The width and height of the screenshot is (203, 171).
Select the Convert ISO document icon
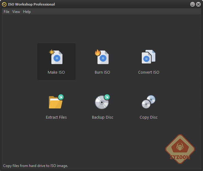[x=149, y=57]
